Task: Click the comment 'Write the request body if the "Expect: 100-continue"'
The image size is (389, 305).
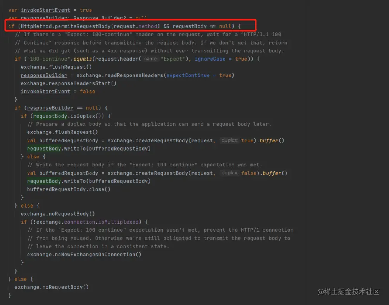Action: 145,165
